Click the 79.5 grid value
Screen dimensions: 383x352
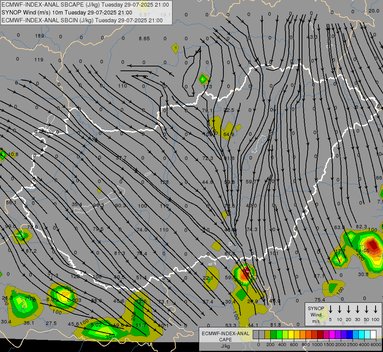pyautogui.click(x=98, y=229)
